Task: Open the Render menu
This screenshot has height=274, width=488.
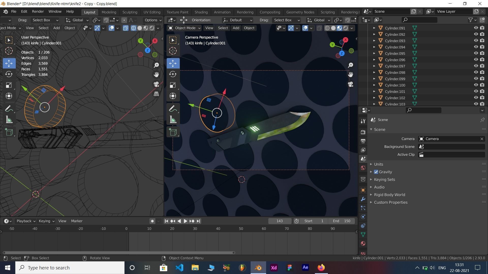Action: 38,11
